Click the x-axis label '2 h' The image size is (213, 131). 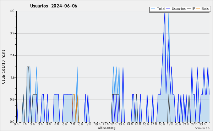click(32, 124)
